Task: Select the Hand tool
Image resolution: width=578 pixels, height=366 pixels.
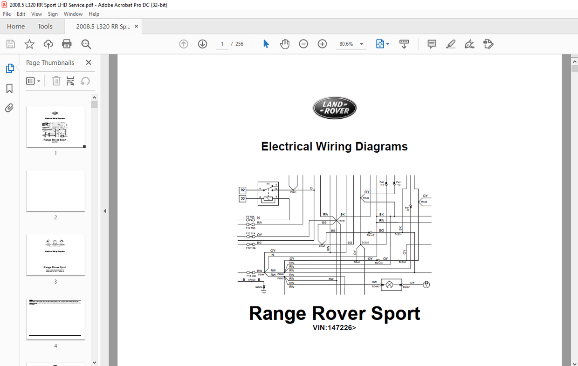Action: pyautogui.click(x=285, y=44)
